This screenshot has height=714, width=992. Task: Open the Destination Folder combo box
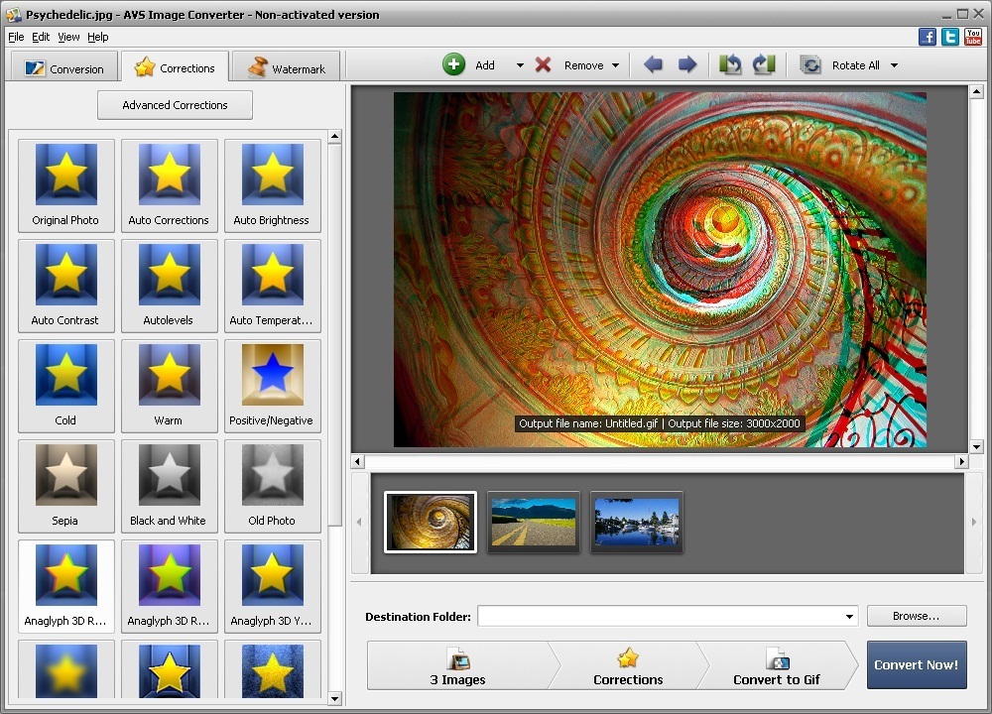tap(850, 616)
